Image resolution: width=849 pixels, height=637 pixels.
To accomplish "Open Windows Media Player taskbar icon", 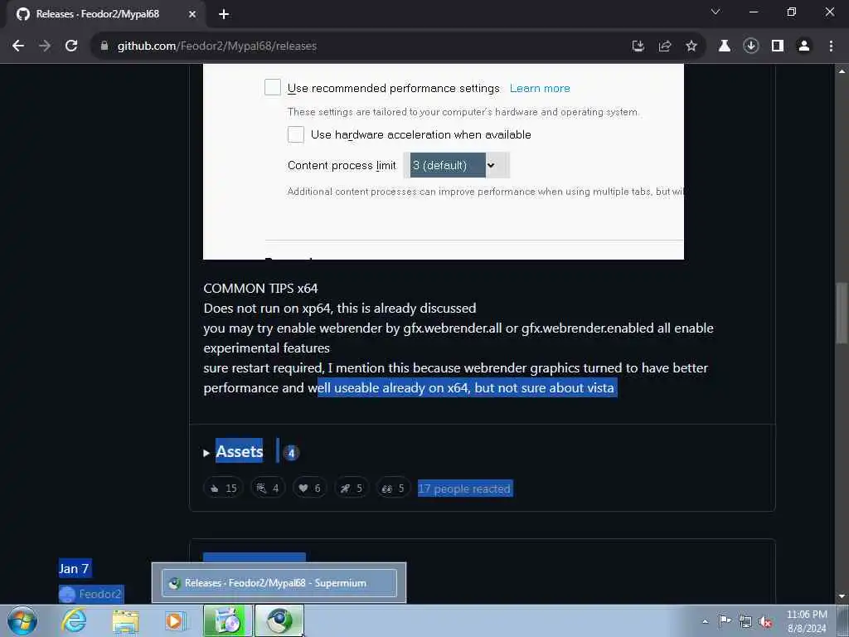I will coord(176,620).
